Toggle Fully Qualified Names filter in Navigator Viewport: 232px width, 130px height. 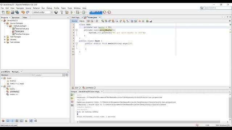point(26,121)
